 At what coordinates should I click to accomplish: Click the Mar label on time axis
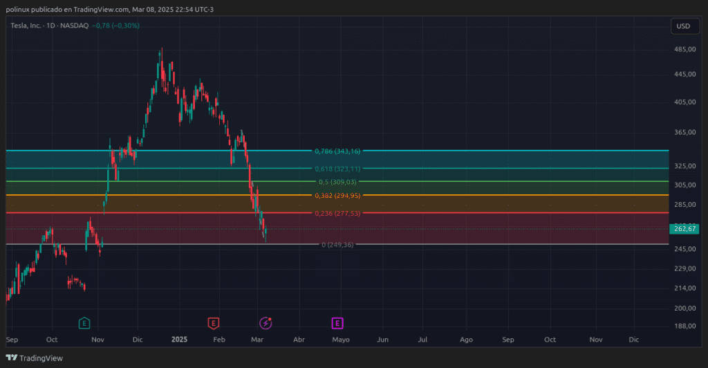point(257,340)
